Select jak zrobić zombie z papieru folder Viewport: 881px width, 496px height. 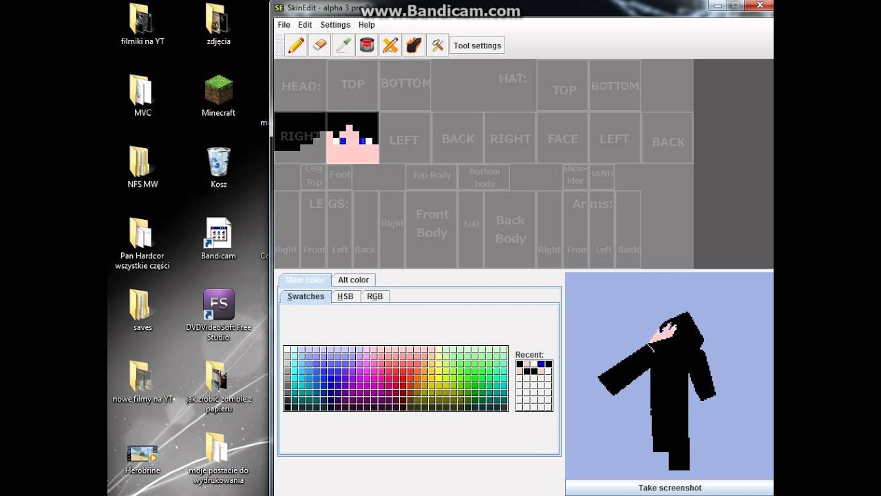pyautogui.click(x=218, y=387)
